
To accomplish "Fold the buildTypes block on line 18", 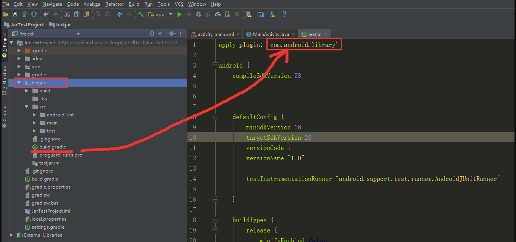I will pos(215,220).
